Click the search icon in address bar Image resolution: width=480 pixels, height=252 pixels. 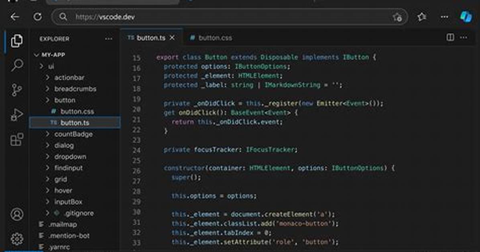click(63, 17)
